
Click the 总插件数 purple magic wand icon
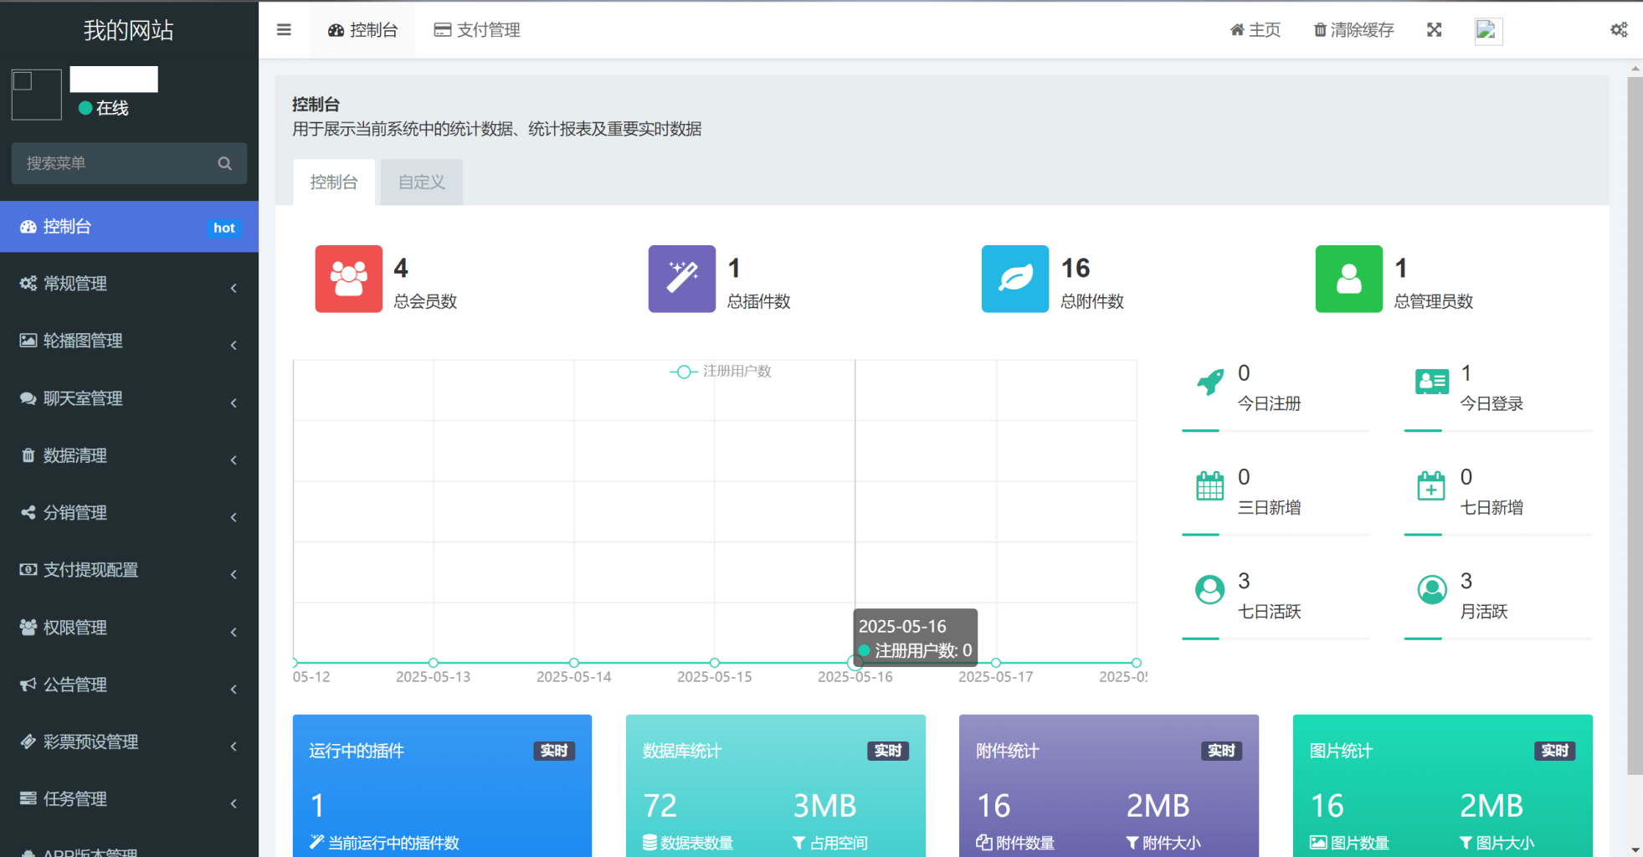(x=681, y=279)
